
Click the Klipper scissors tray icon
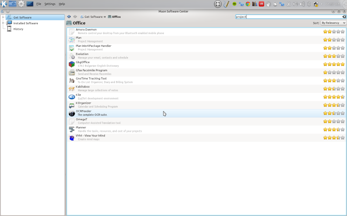[288, 4]
